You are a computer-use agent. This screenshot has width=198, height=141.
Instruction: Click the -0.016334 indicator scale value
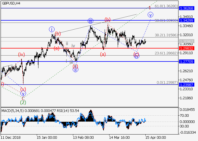tap(188, 133)
